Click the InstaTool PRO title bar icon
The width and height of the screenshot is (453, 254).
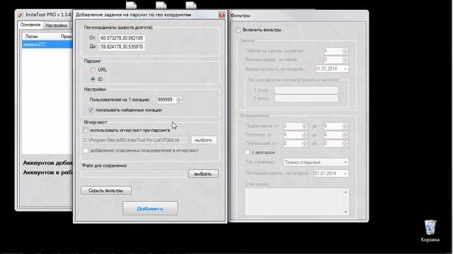tap(21, 15)
